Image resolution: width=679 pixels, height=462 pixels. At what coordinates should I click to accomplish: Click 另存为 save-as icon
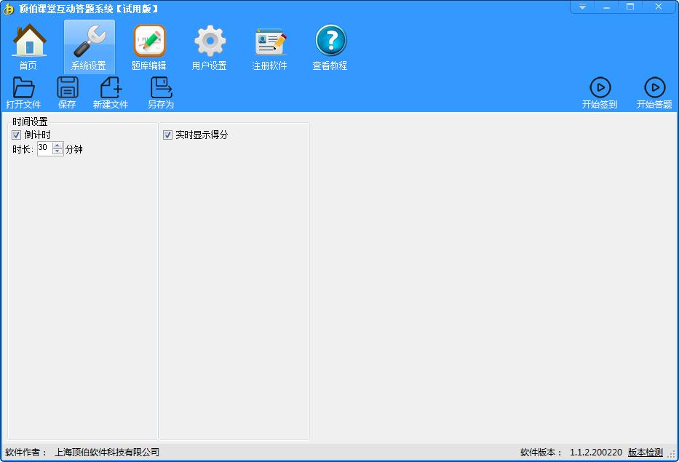click(x=161, y=92)
